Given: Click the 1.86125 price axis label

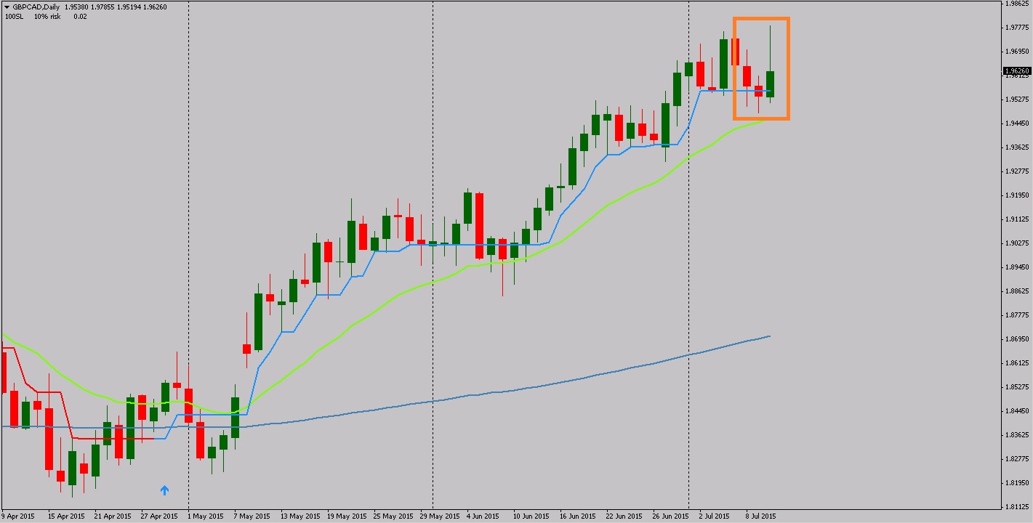Looking at the screenshot, I should [x=1016, y=363].
